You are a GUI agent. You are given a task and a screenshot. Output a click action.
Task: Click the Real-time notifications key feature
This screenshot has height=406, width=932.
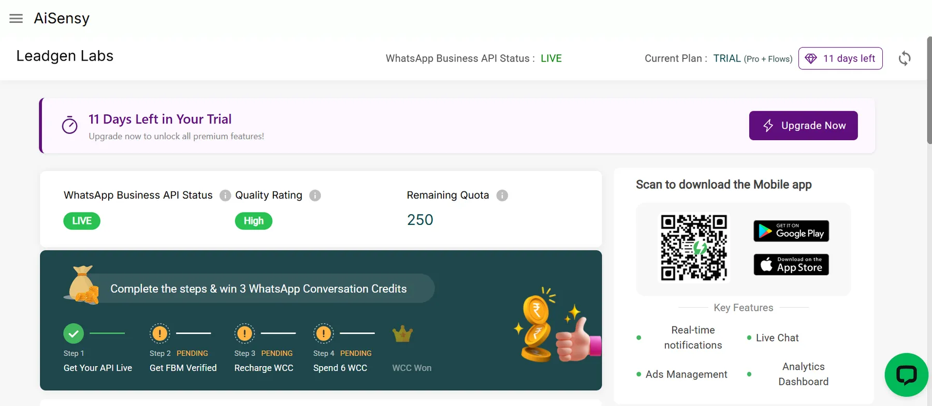click(693, 337)
